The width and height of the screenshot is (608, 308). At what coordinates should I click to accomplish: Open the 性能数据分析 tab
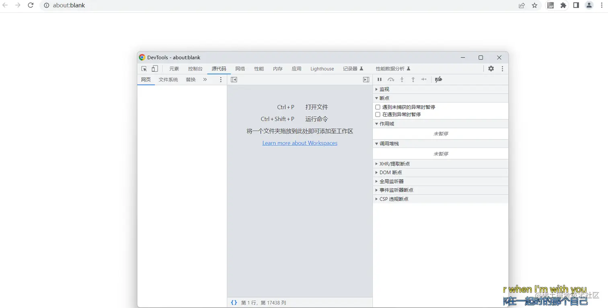(393, 69)
